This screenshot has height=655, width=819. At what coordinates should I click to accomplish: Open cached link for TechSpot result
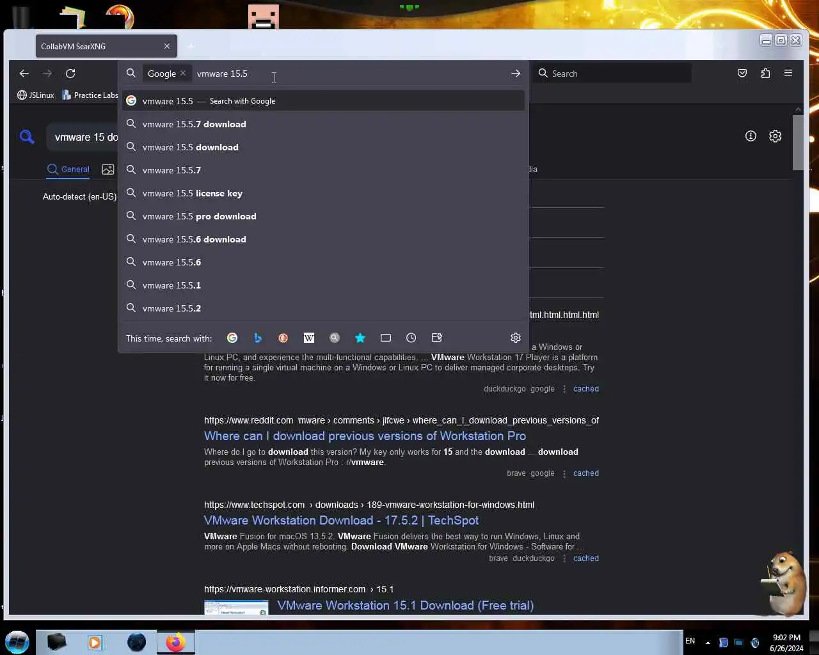[x=586, y=558]
